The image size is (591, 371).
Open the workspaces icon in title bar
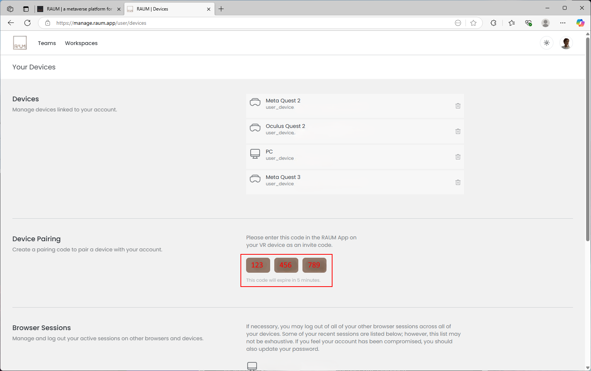click(10, 9)
